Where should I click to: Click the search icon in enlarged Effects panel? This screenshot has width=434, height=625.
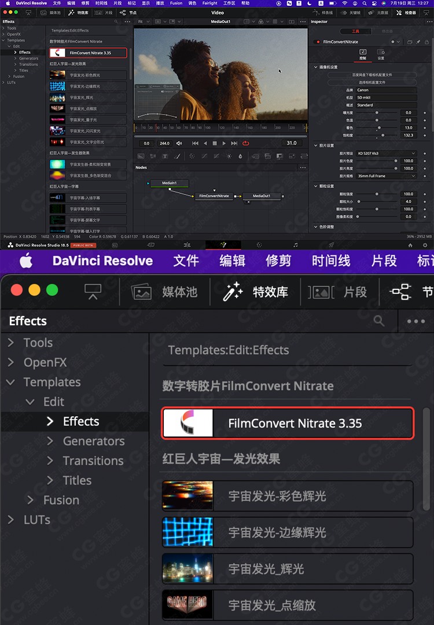pyautogui.click(x=379, y=321)
